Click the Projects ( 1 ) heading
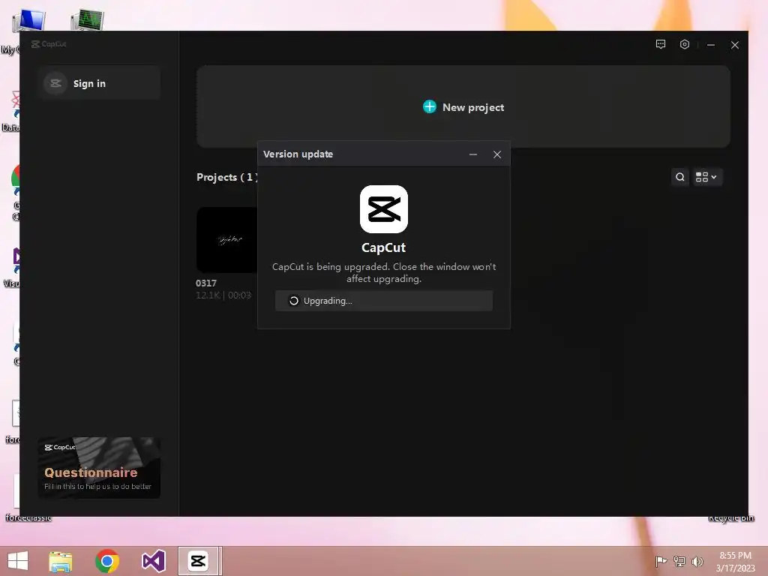 click(x=227, y=177)
